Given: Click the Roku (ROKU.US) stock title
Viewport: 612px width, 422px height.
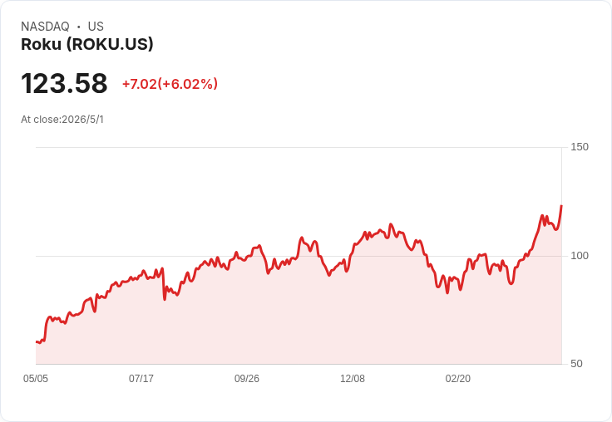Looking at the screenshot, I should [87, 44].
